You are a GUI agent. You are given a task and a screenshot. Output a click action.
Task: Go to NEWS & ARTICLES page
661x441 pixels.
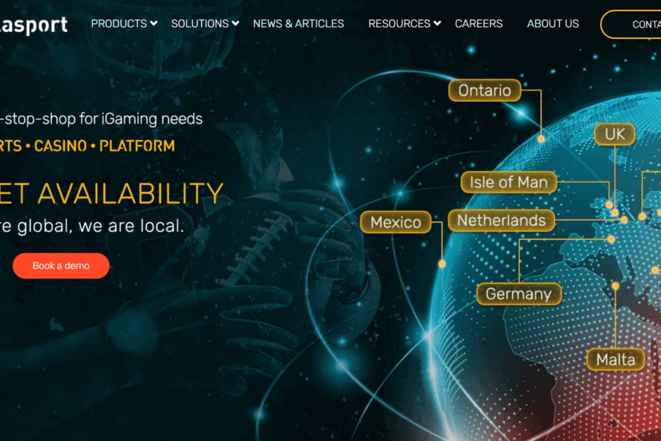pos(299,23)
